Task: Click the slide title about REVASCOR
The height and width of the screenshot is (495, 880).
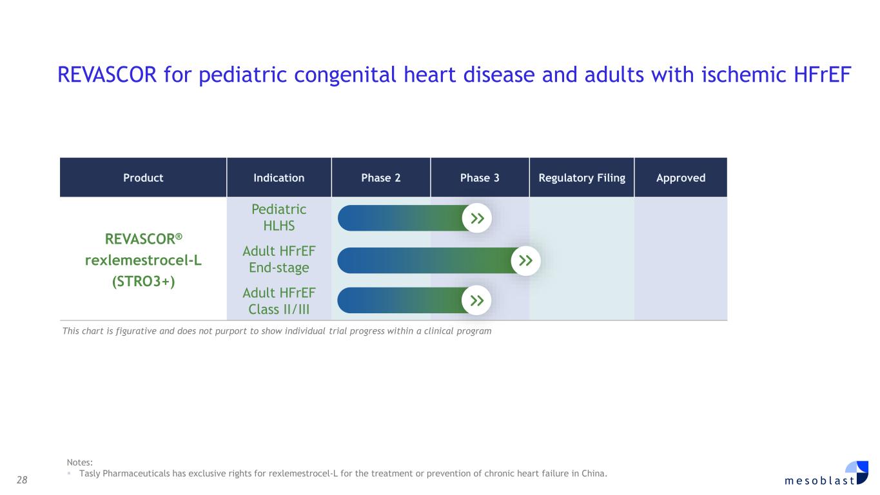Action: [455, 76]
